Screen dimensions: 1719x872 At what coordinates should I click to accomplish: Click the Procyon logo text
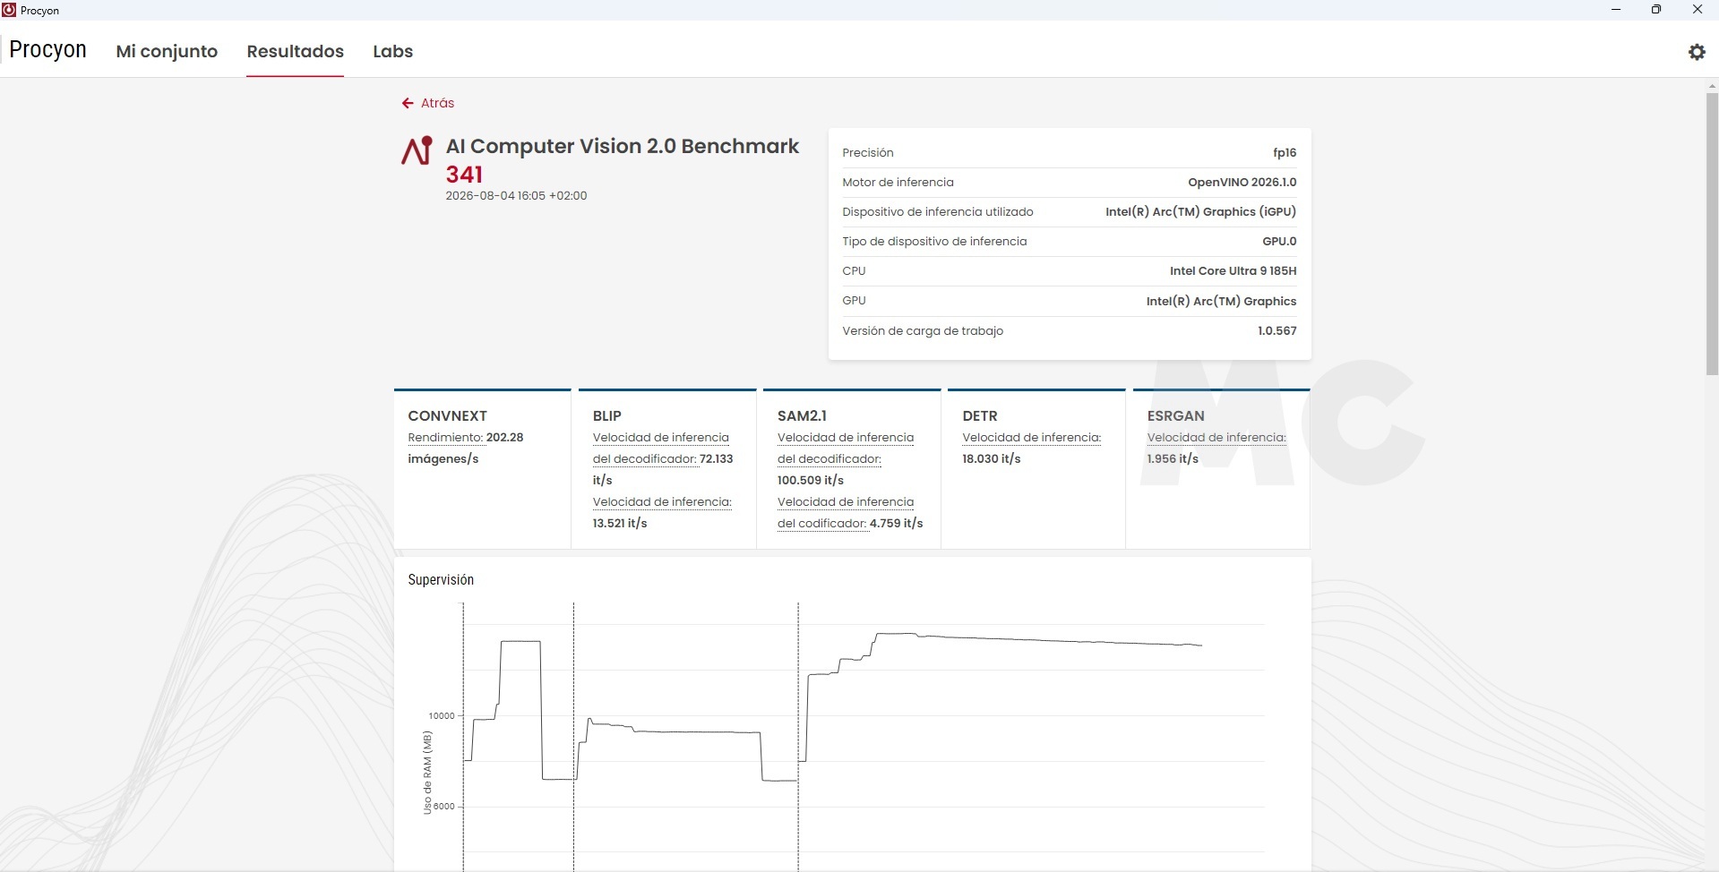(47, 49)
